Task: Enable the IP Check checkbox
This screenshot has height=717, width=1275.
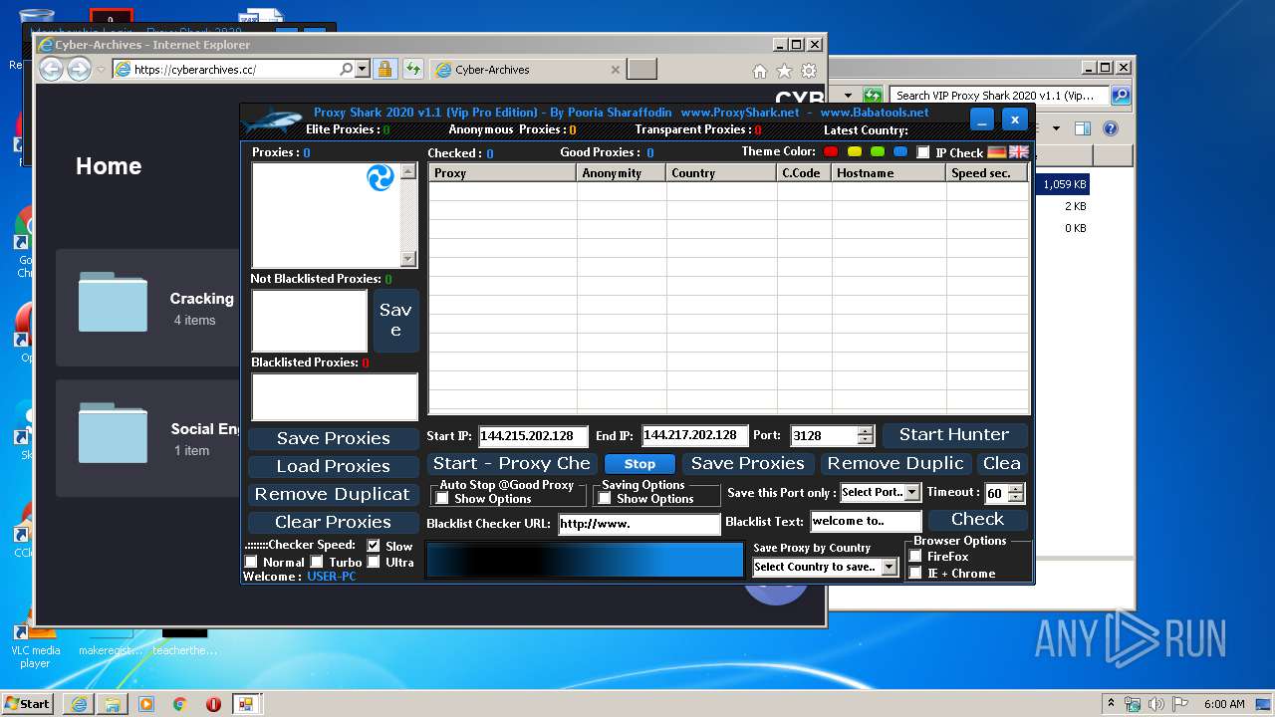Action: [x=923, y=152]
